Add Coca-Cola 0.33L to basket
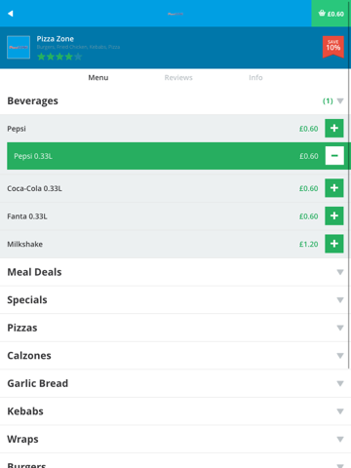Screen dimensions: 351x468 [x=334, y=188]
